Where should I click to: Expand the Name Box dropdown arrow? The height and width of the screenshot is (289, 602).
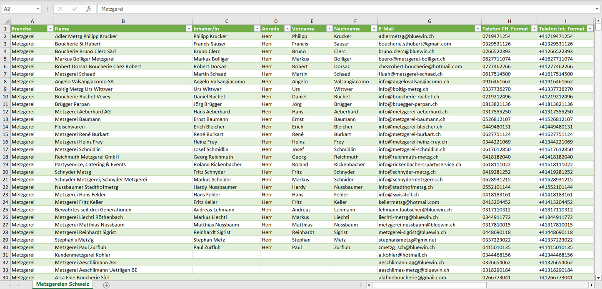[x=37, y=9]
